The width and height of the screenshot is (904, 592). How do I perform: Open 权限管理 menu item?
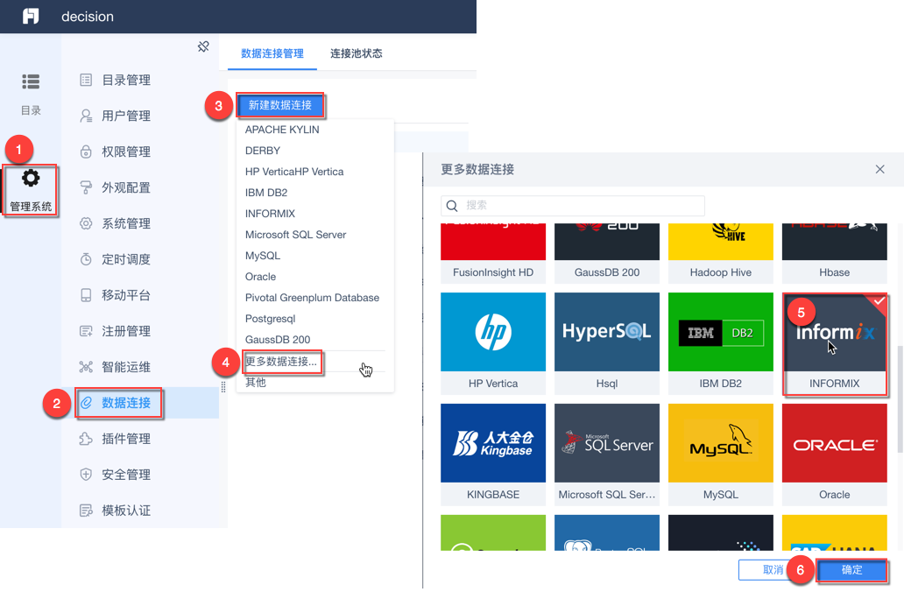[125, 152]
